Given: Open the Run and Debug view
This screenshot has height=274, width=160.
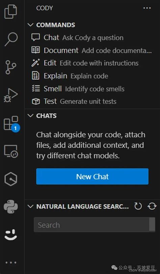Looking at the screenshot, I should pyautogui.click(x=11, y=95).
